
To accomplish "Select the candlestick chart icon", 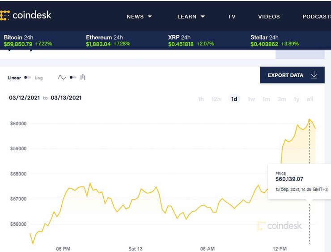I will [x=83, y=77].
